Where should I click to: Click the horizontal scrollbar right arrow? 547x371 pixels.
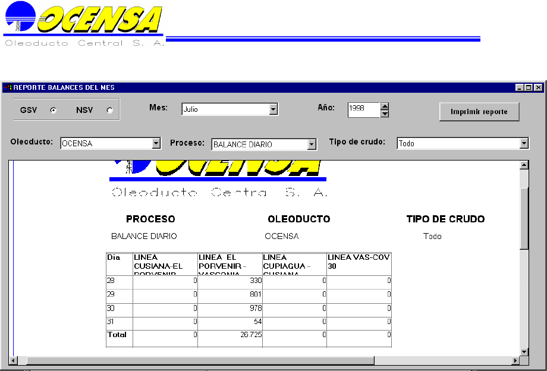coord(515,360)
